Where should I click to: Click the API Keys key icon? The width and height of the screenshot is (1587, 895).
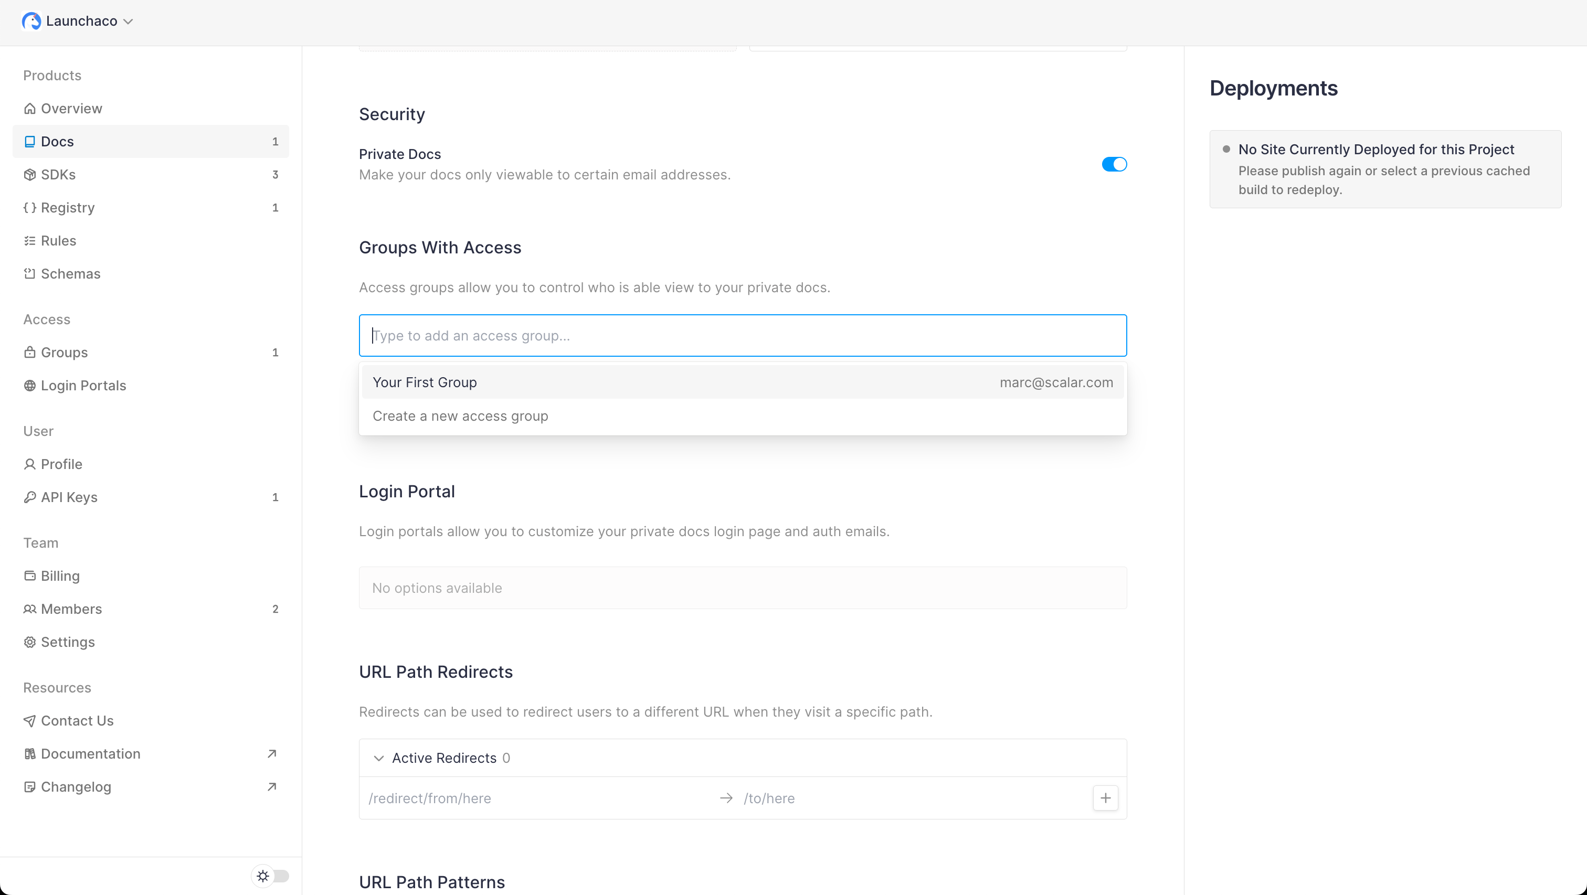29,497
